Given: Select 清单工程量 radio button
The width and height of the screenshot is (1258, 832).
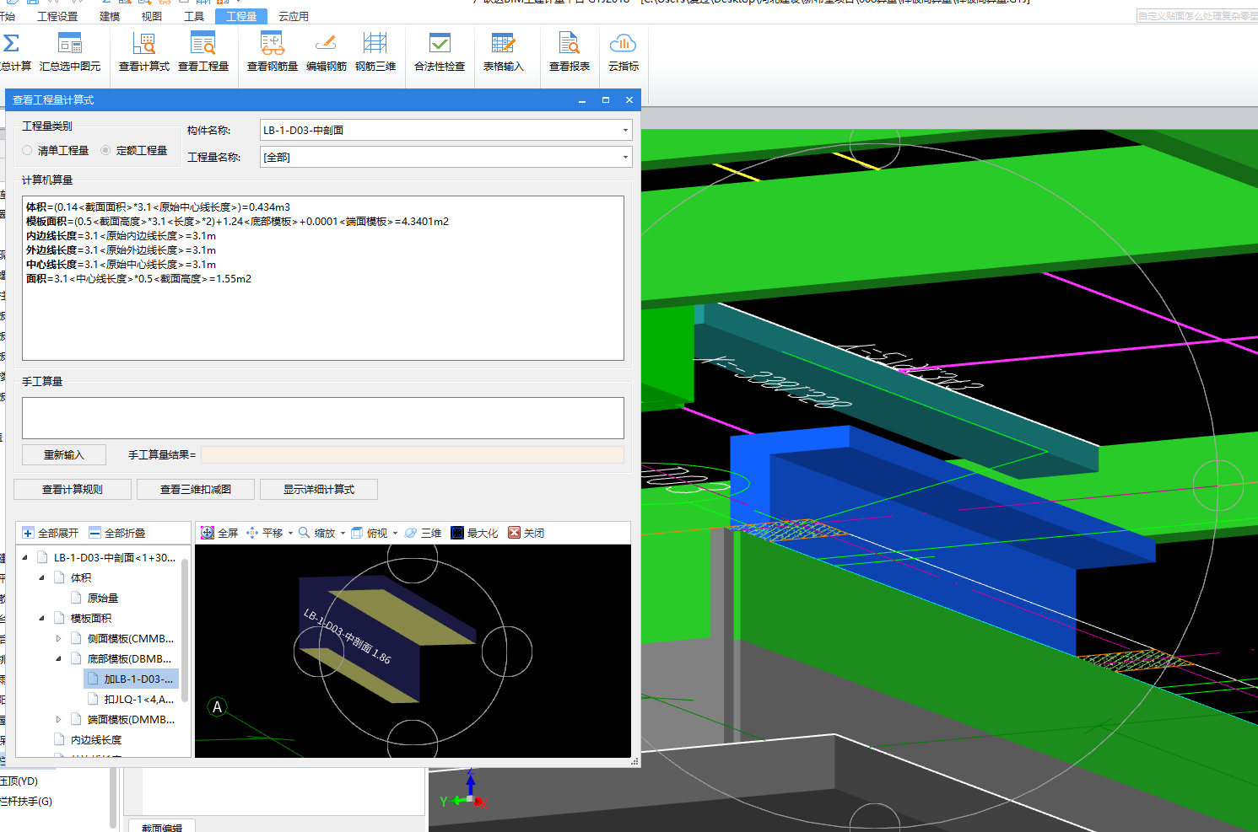Looking at the screenshot, I should 28,150.
